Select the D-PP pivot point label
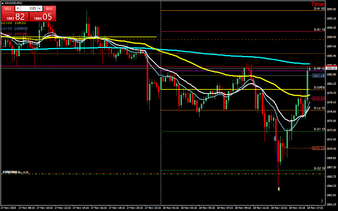Screen dimensions: 338x211 [x=319, y=69]
